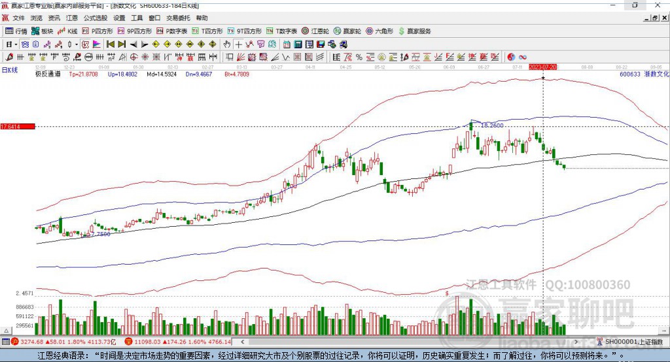Click the Tp=21.8708 value

click(83, 74)
